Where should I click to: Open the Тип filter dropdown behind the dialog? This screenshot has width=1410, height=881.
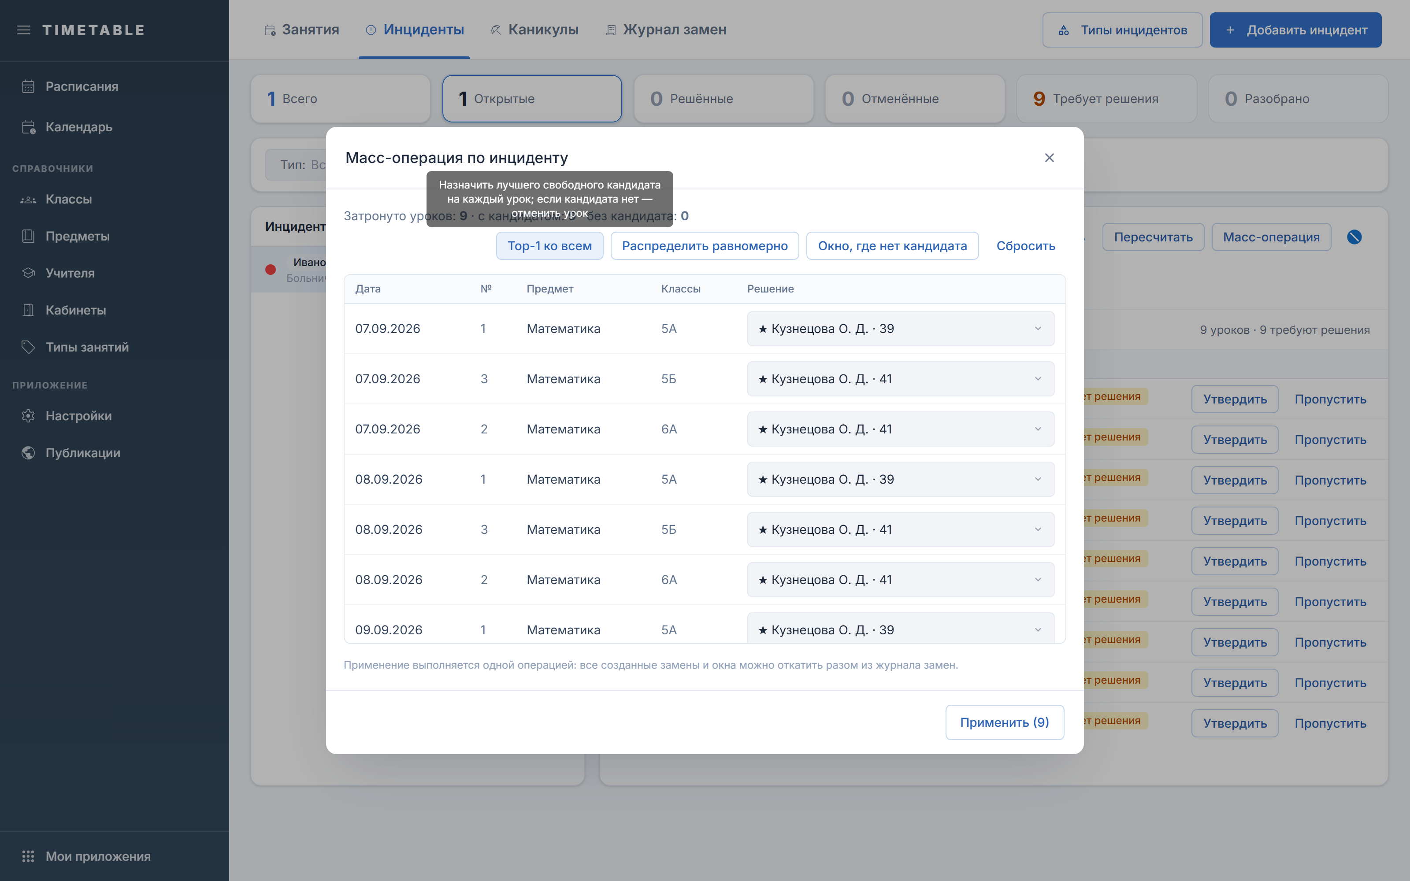[x=296, y=165]
